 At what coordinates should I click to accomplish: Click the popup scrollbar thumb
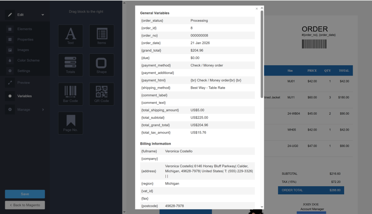coord(262,54)
